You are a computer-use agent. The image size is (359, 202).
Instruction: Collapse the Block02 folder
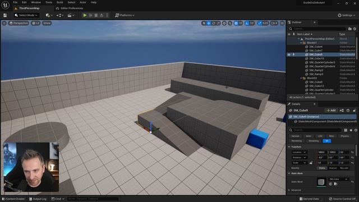301,78
